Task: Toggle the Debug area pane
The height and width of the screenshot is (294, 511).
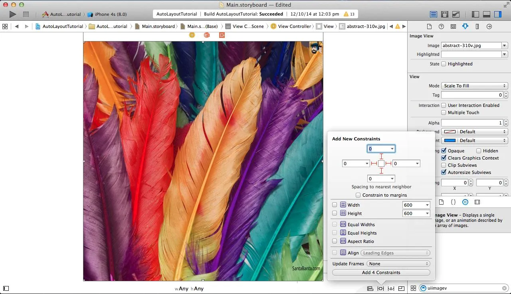Action: click(486, 14)
